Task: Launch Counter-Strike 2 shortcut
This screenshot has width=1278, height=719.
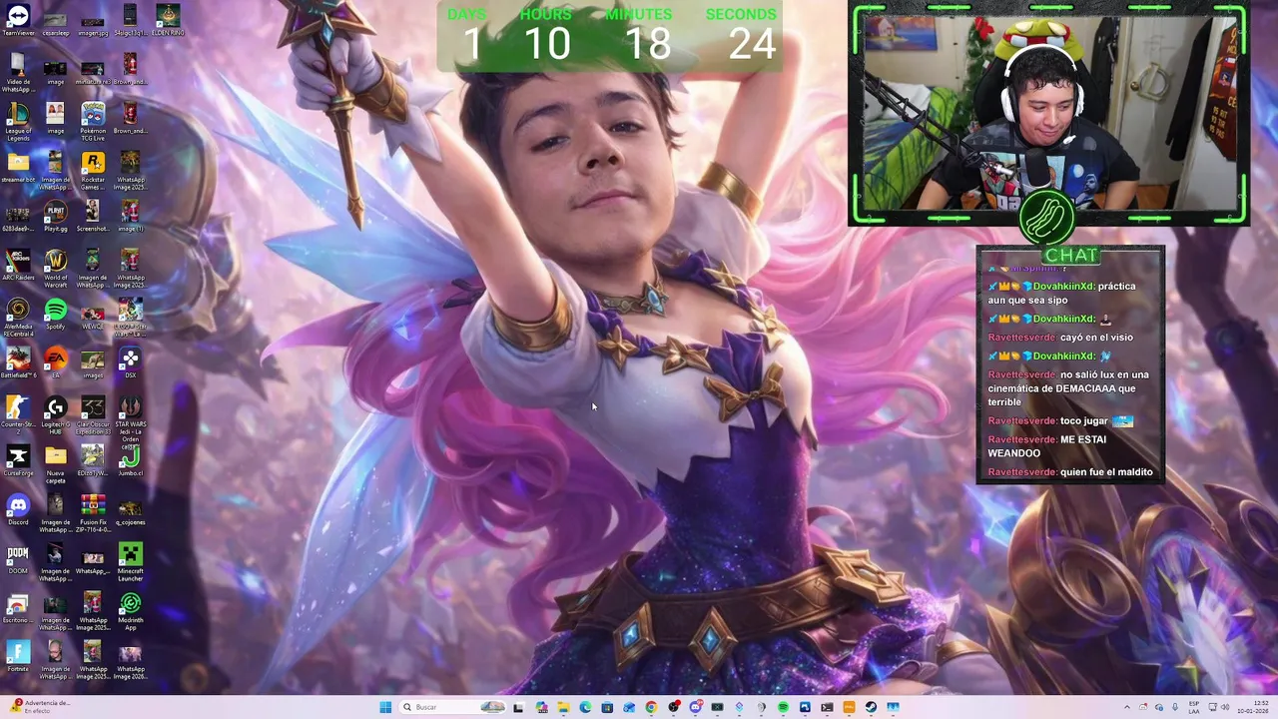Action: [x=18, y=415]
